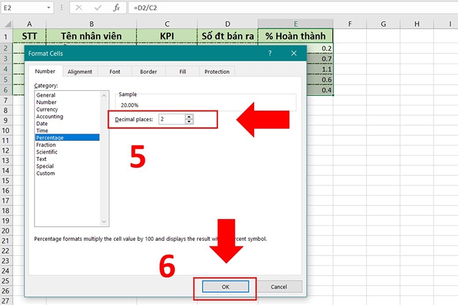Image resolution: width=458 pixels, height=305 pixels.
Task: Select column A header
Action: coord(29,24)
